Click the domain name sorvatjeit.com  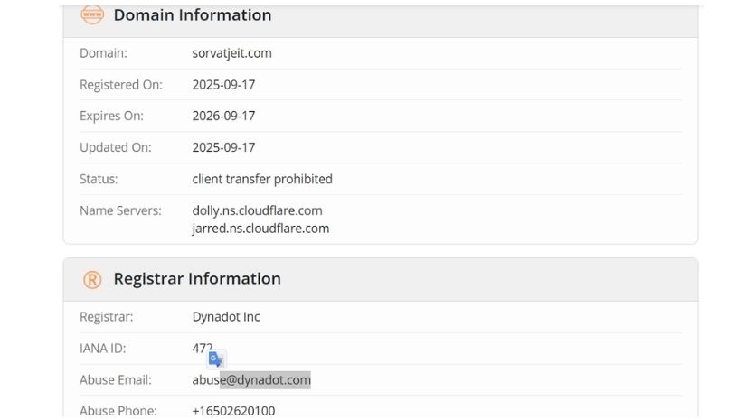[231, 53]
